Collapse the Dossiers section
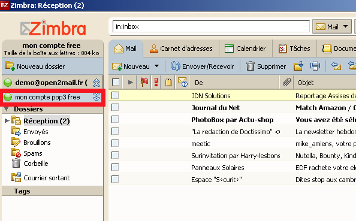 (7, 109)
